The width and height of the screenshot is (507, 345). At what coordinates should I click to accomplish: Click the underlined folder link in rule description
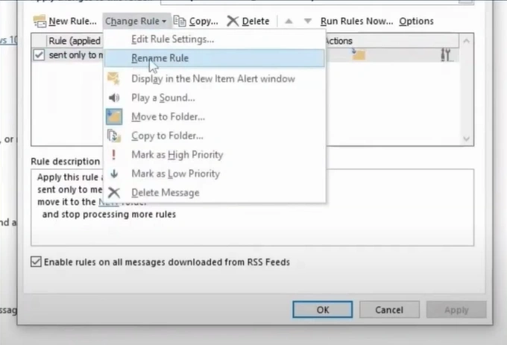click(108, 202)
